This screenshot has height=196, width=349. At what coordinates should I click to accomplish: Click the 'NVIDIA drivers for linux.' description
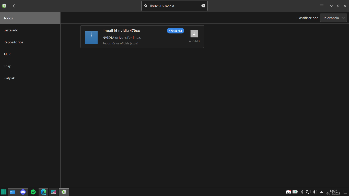[122, 38]
